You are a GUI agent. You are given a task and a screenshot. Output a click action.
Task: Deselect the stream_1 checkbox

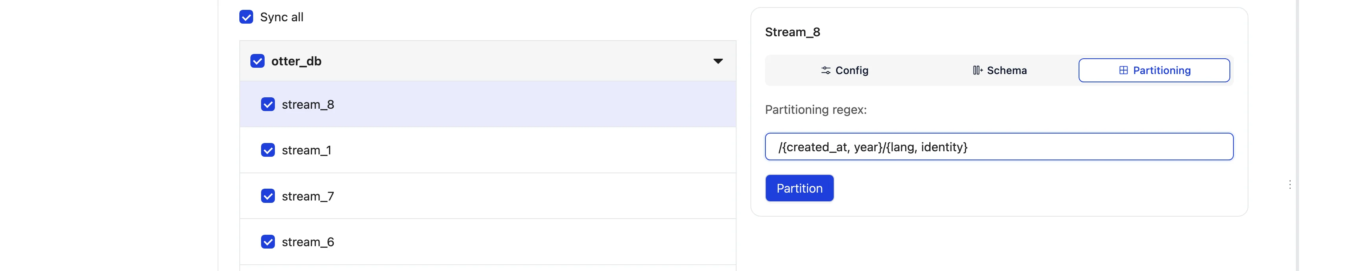tap(268, 150)
